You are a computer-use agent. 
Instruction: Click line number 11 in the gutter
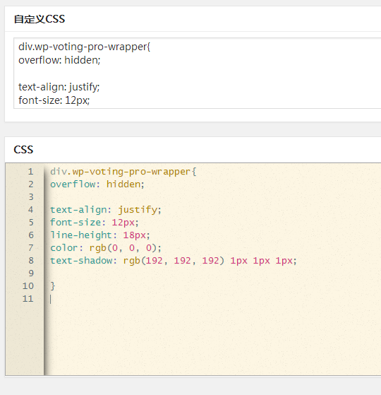pyautogui.click(x=28, y=298)
